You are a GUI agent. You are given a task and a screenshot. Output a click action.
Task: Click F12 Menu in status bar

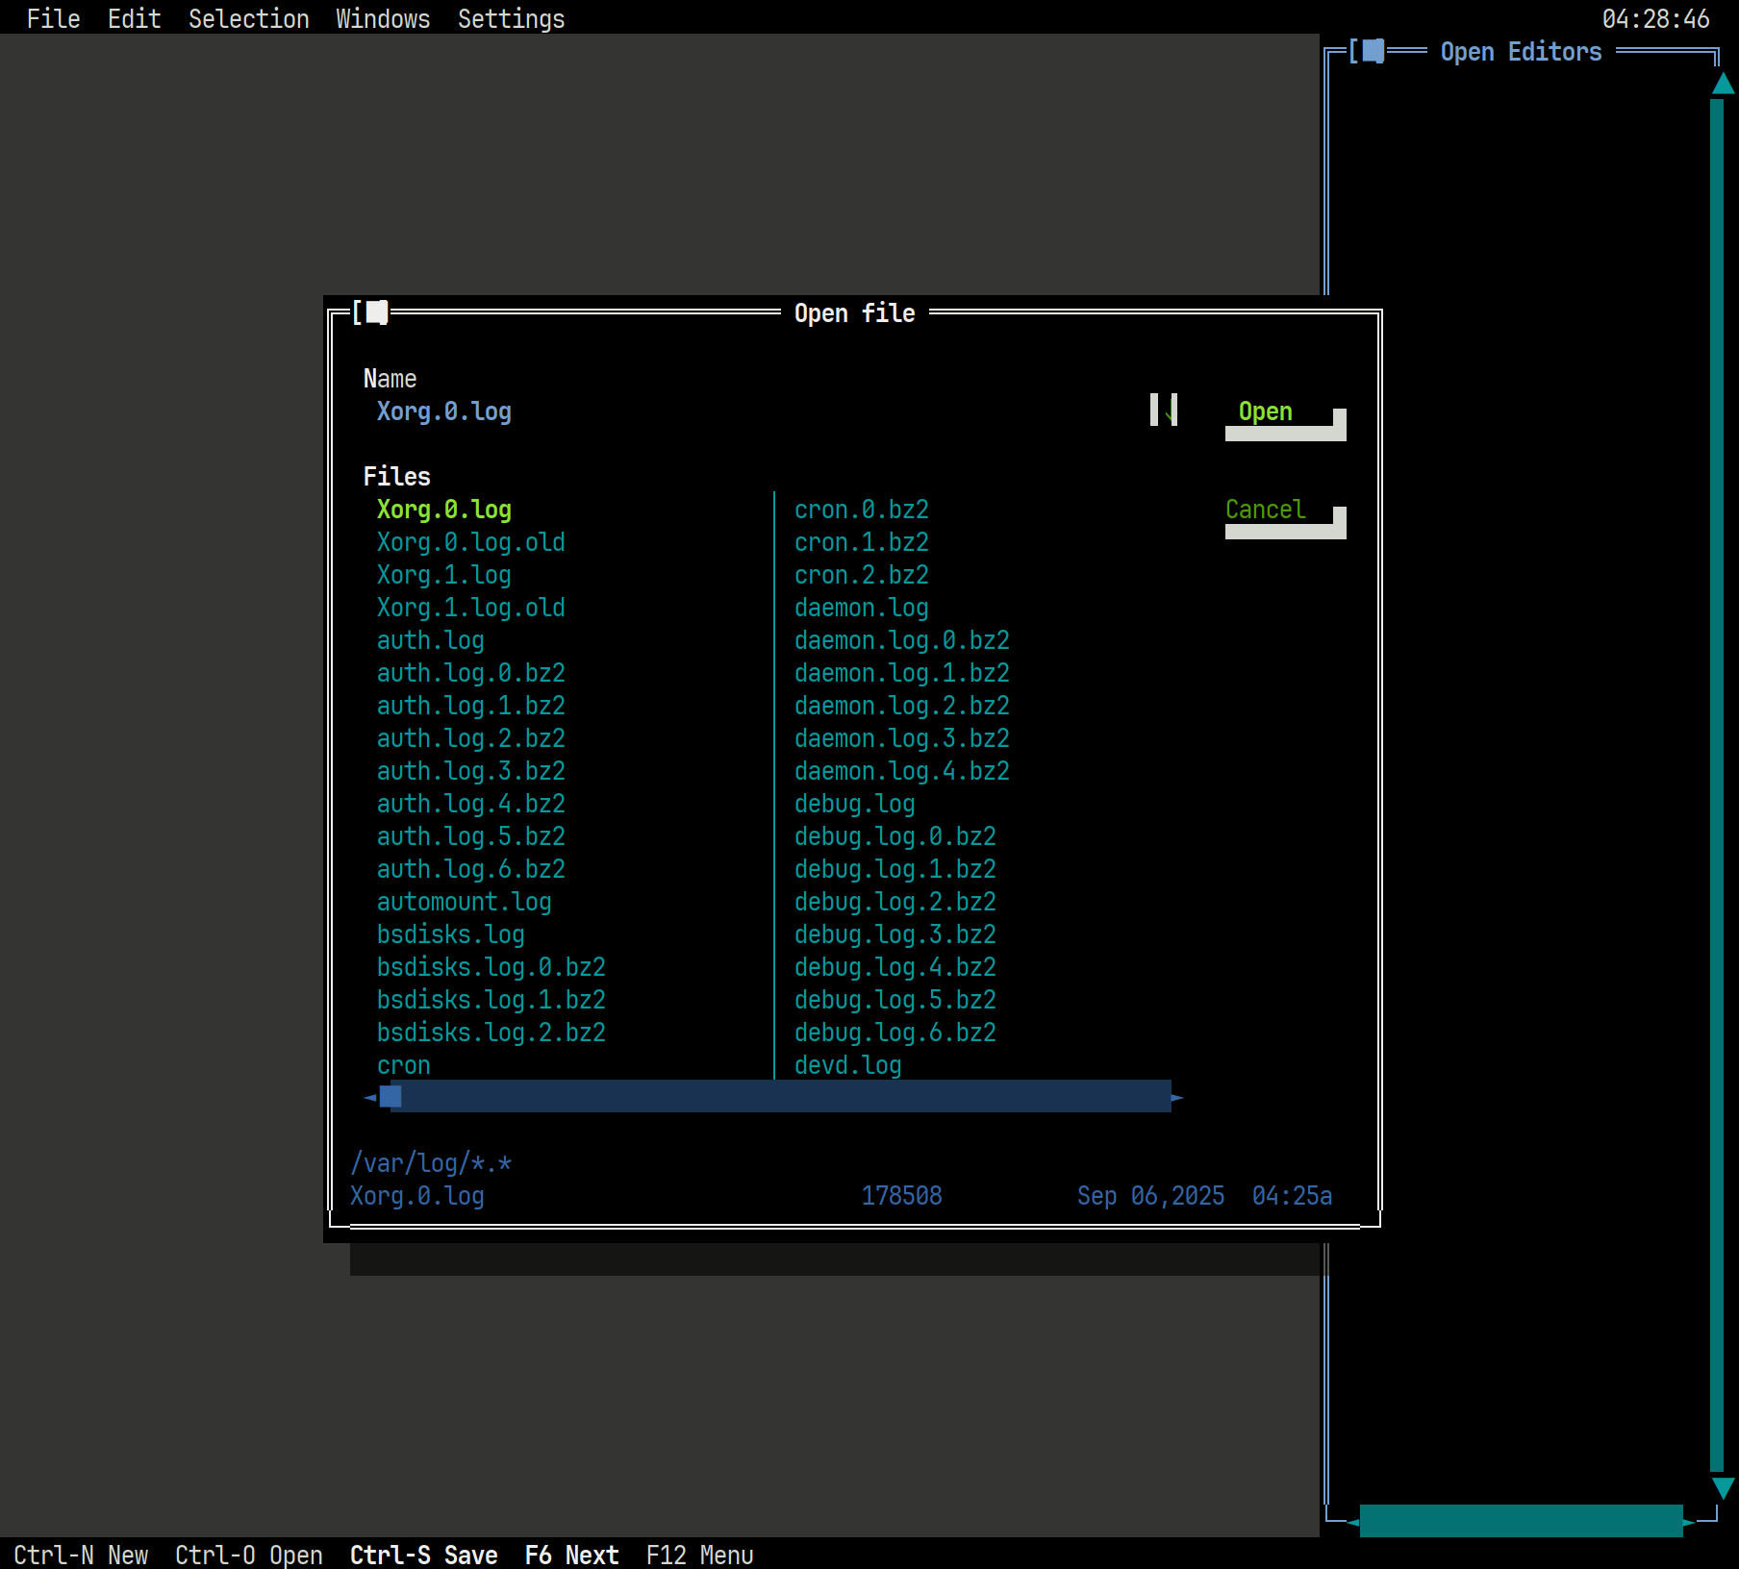(x=699, y=1555)
